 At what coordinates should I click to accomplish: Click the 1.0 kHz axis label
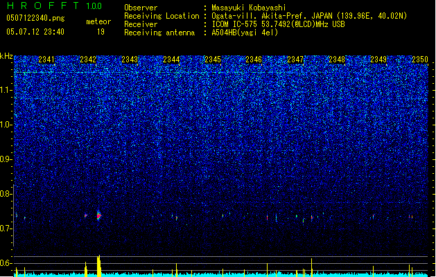[x=6, y=125]
